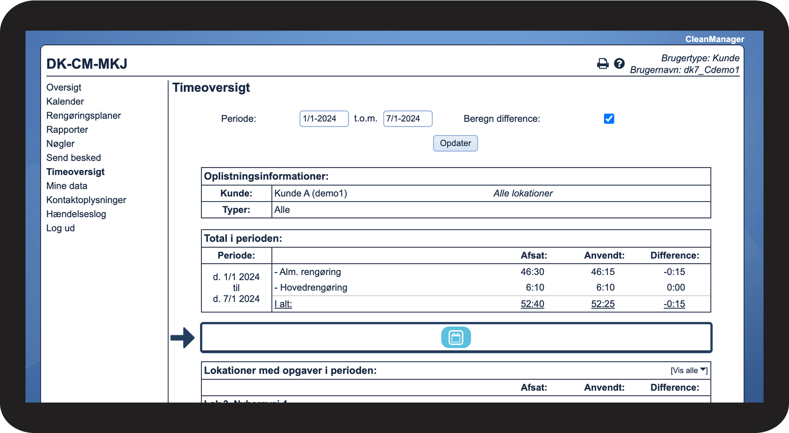Click the 0:00 Hovedrengøring difference value

tap(676, 287)
